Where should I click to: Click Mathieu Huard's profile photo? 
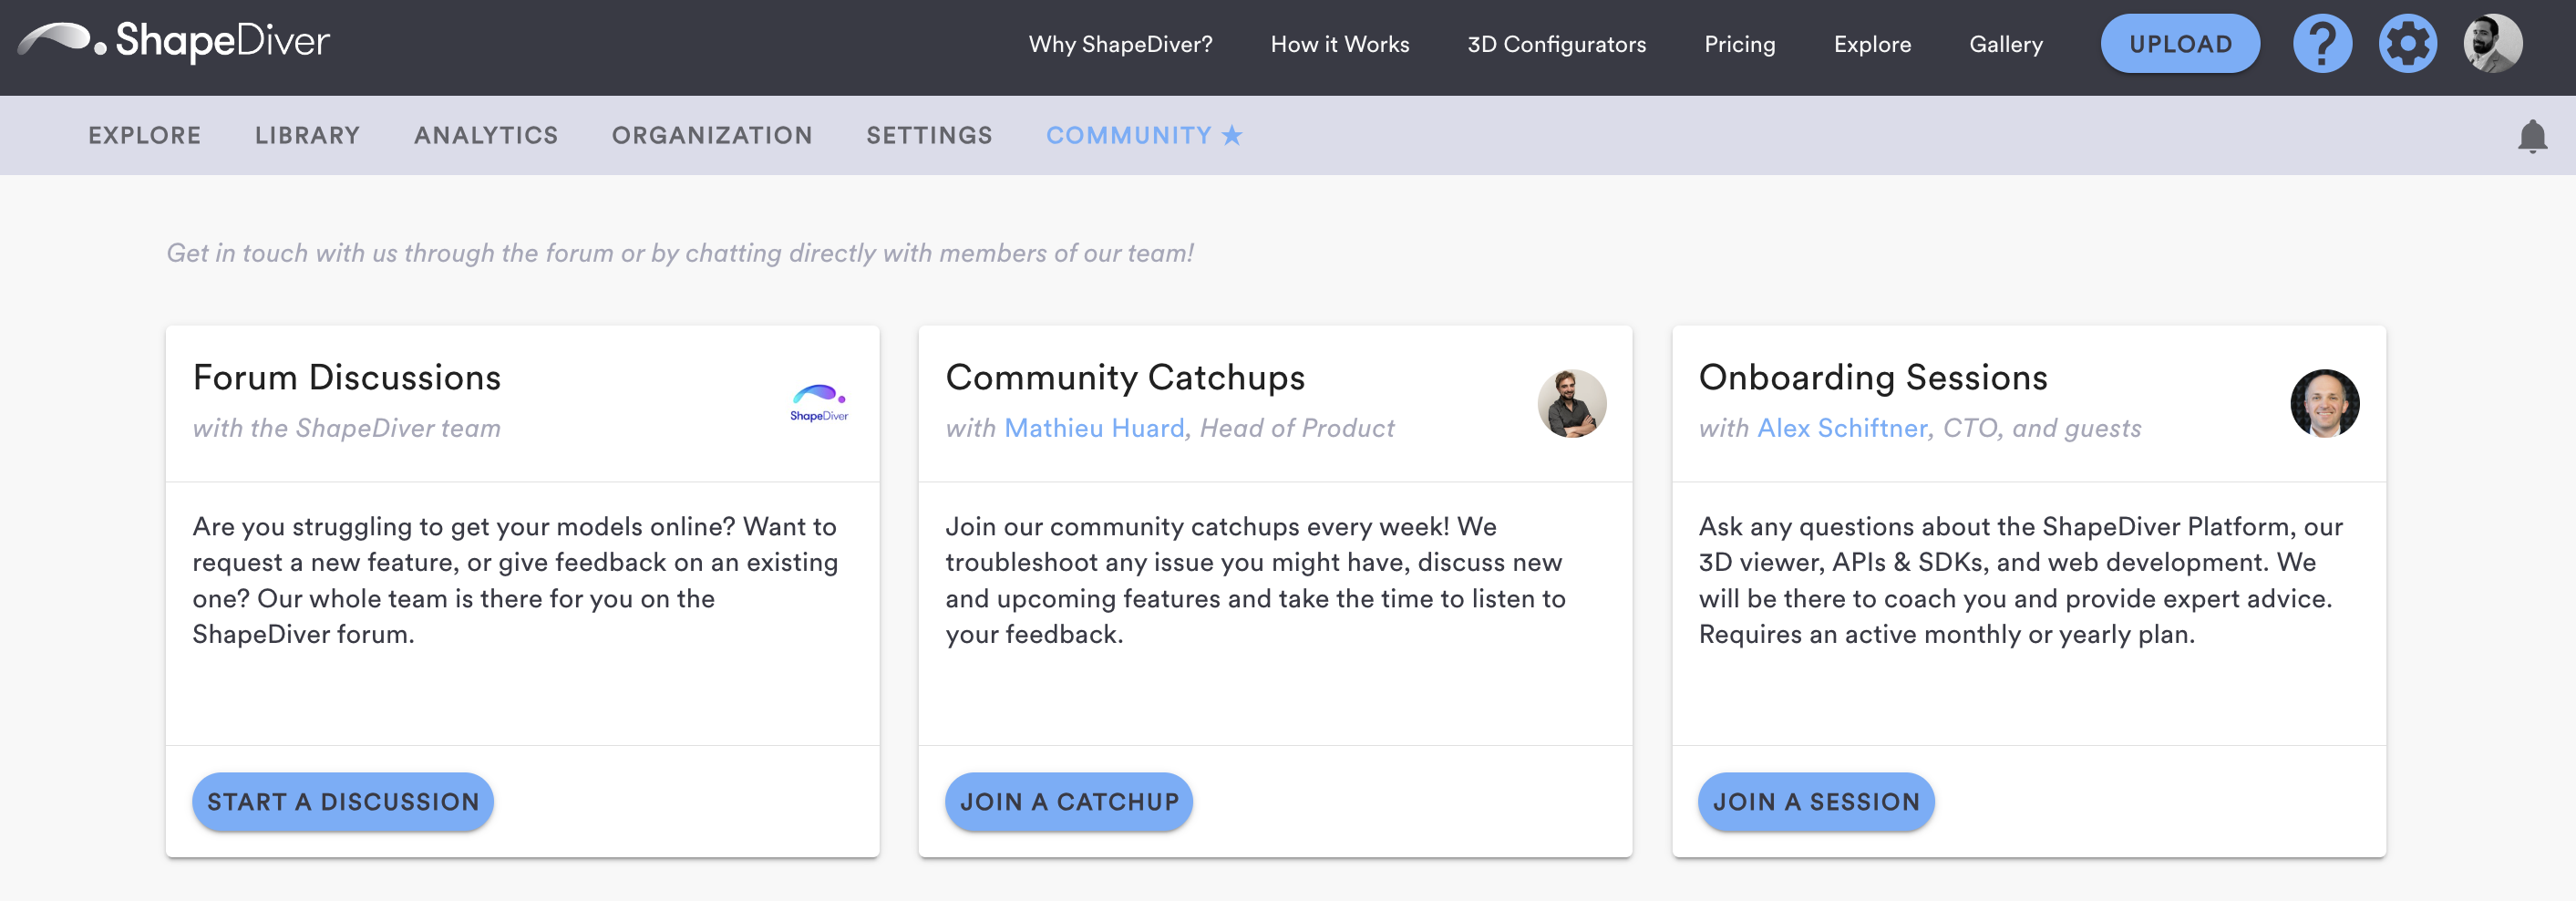coord(1572,403)
